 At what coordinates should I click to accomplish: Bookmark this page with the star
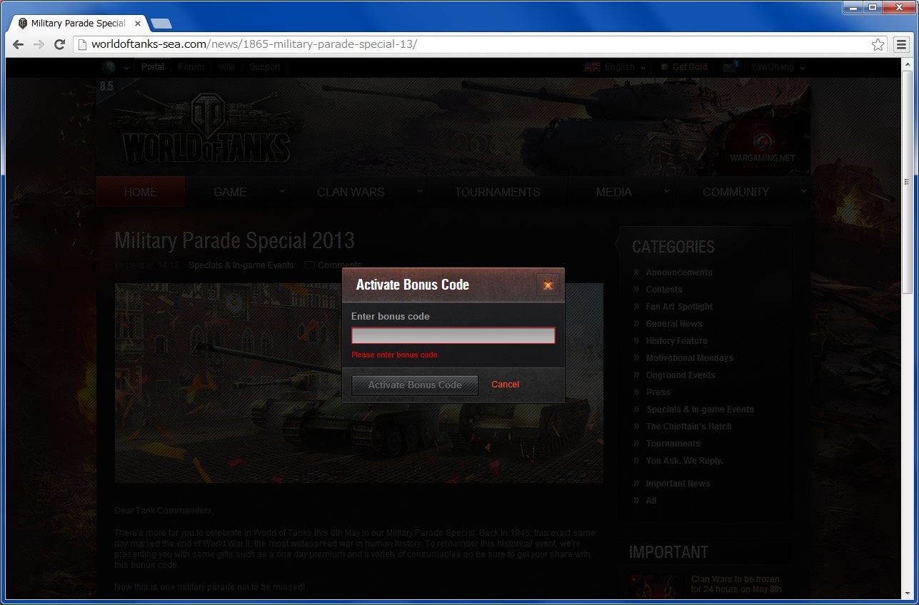(x=878, y=45)
